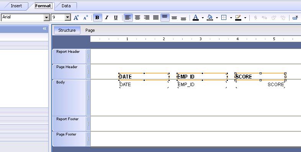The width and height of the screenshot is (301, 152).
Task: Click decrease decimals icon
Action: 283,18
